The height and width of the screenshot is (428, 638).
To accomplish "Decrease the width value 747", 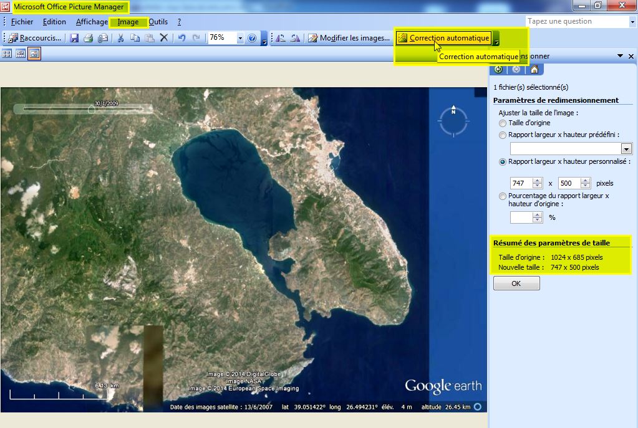I will point(538,186).
